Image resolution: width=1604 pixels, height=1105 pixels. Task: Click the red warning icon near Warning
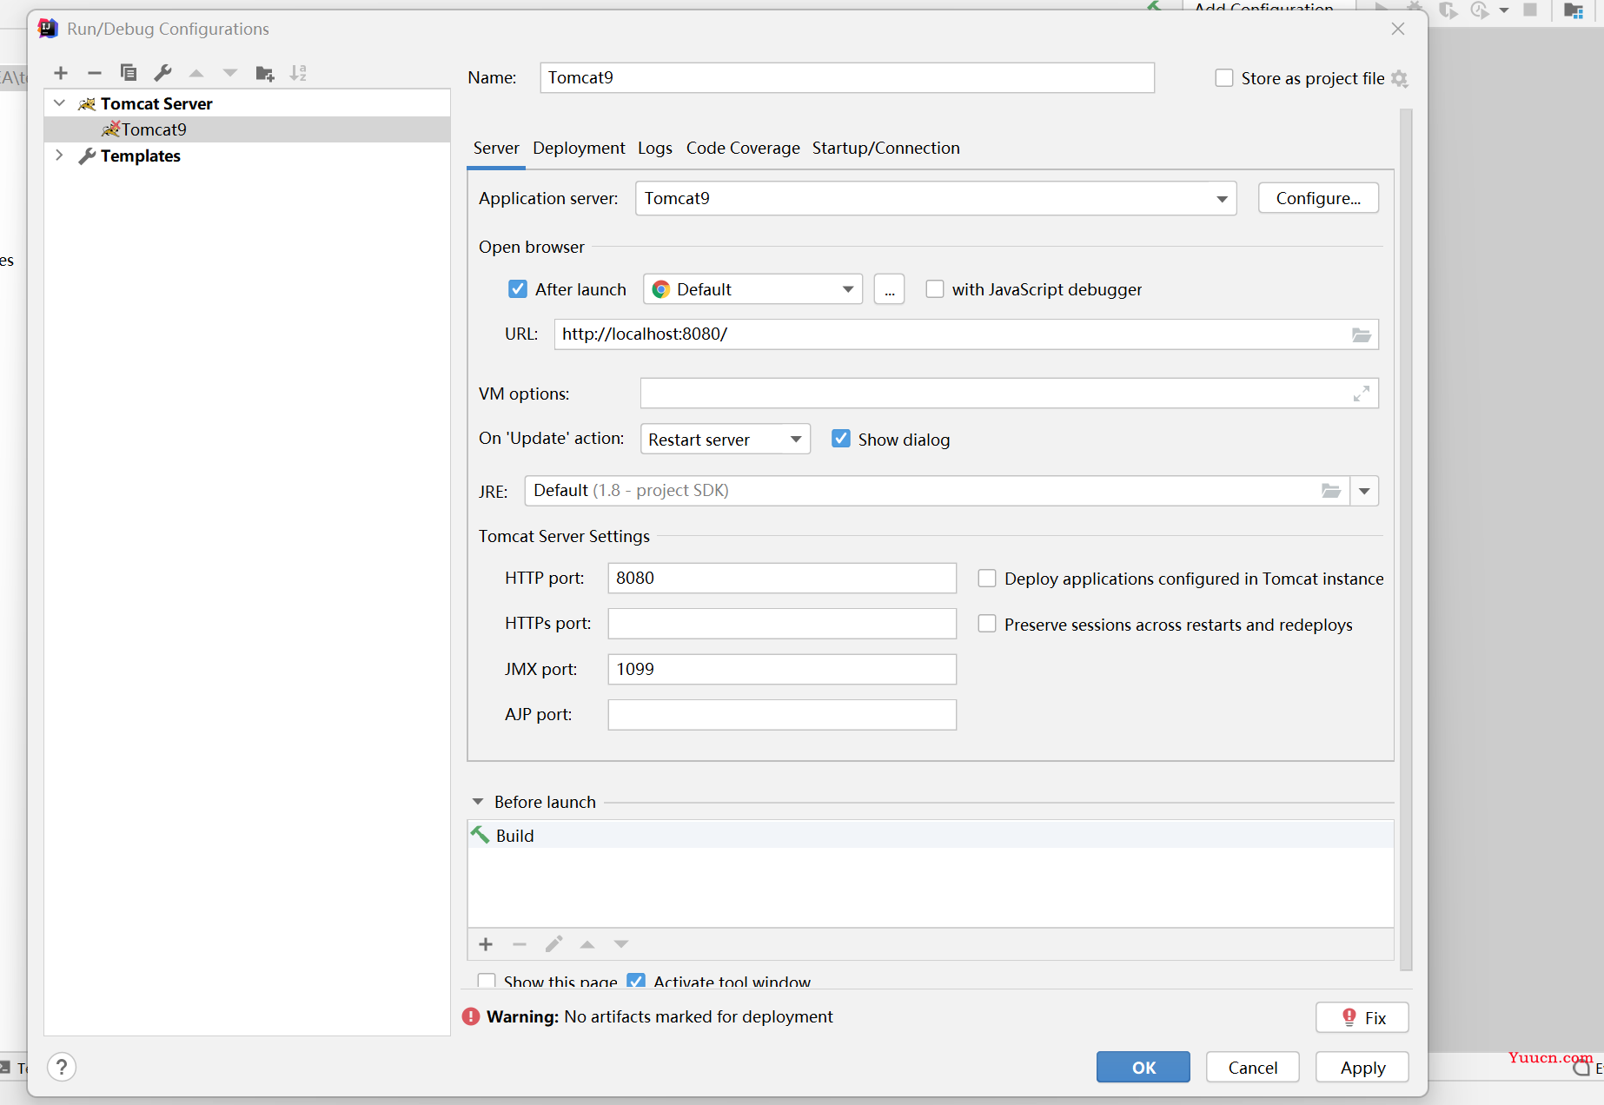471,1016
